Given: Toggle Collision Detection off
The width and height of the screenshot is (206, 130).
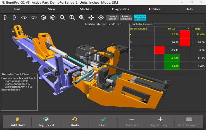Looking at the screenshot, I should (x=140, y=17).
